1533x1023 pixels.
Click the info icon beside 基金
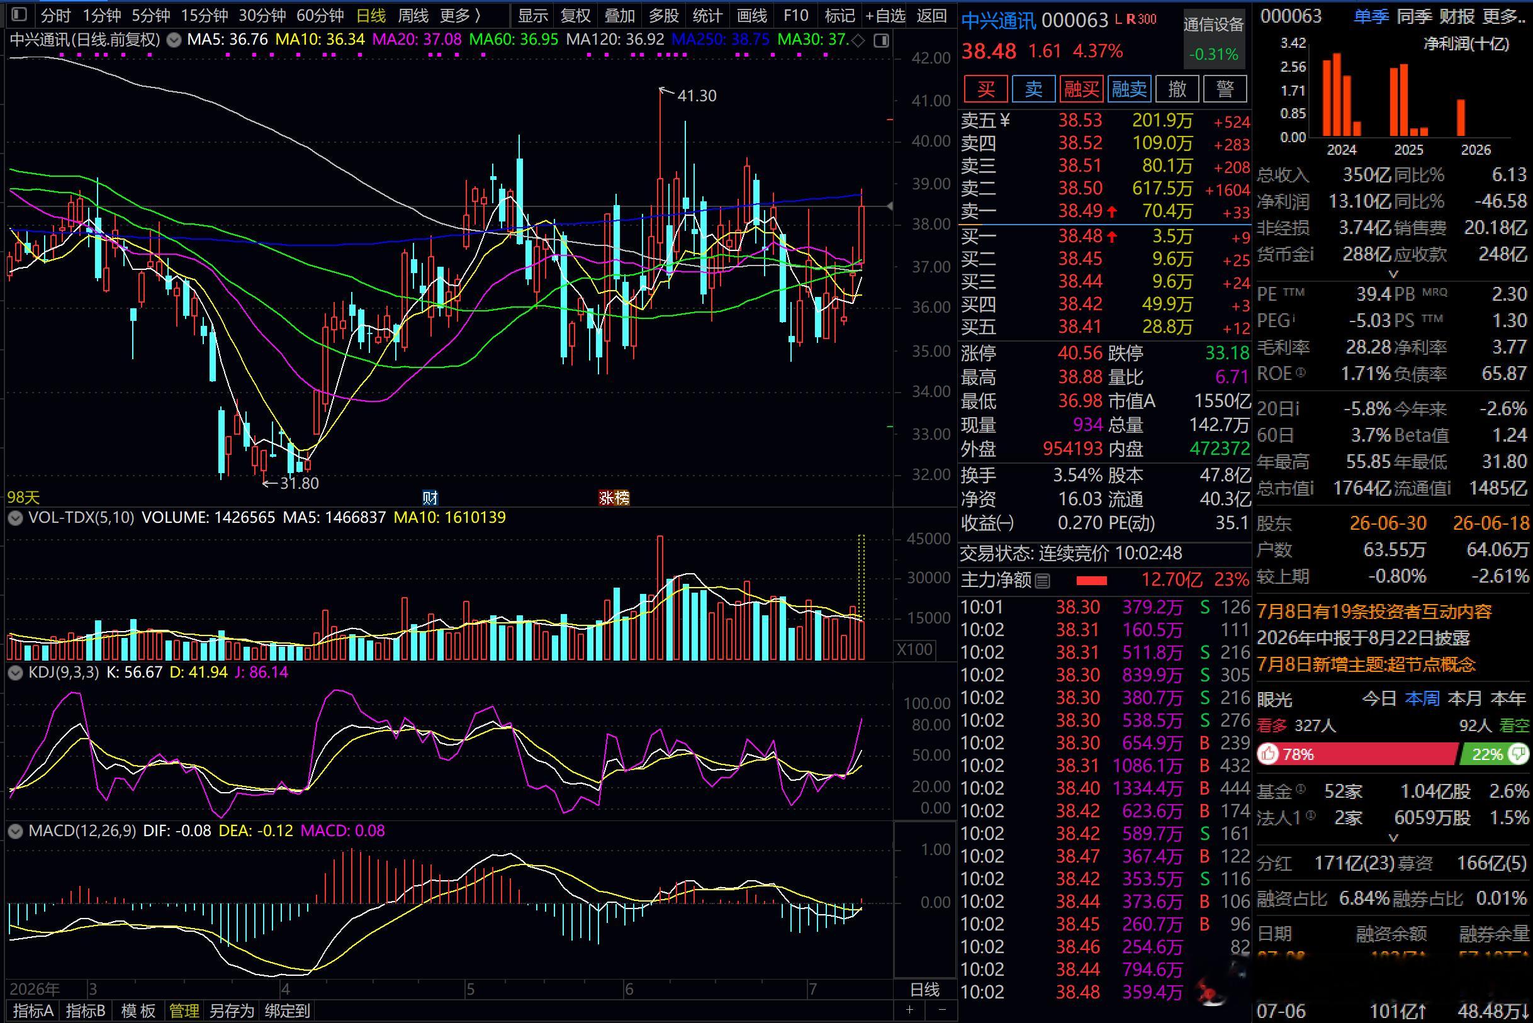(x=1300, y=790)
